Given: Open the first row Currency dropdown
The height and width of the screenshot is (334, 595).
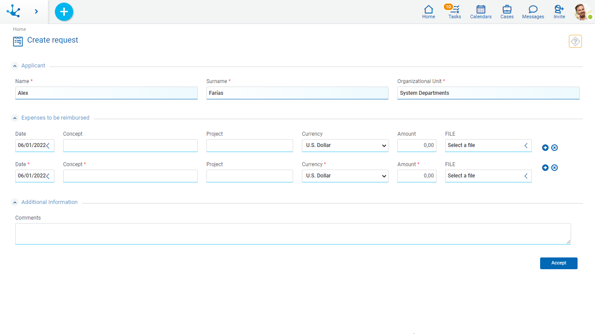Looking at the screenshot, I should point(345,146).
